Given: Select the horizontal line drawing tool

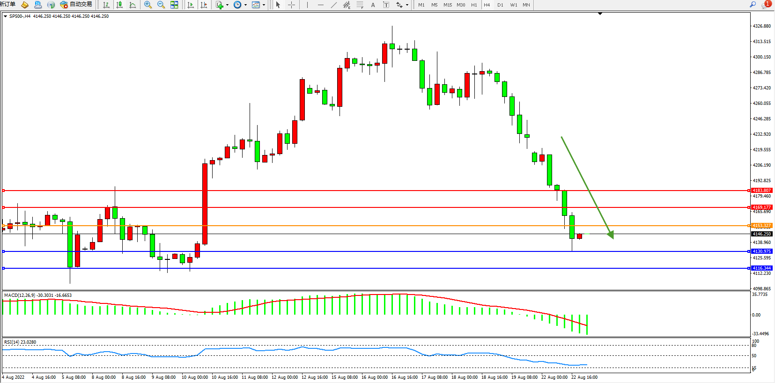Looking at the screenshot, I should coord(320,5).
